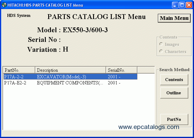Click serial 2001 - in P17A-E2-2 row

pos(114,83)
